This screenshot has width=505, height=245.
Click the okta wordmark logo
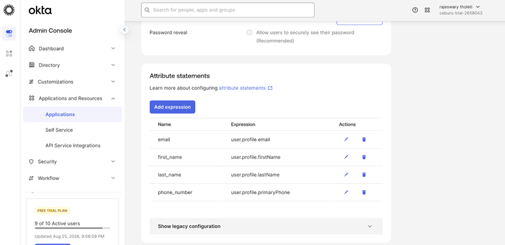(x=40, y=10)
